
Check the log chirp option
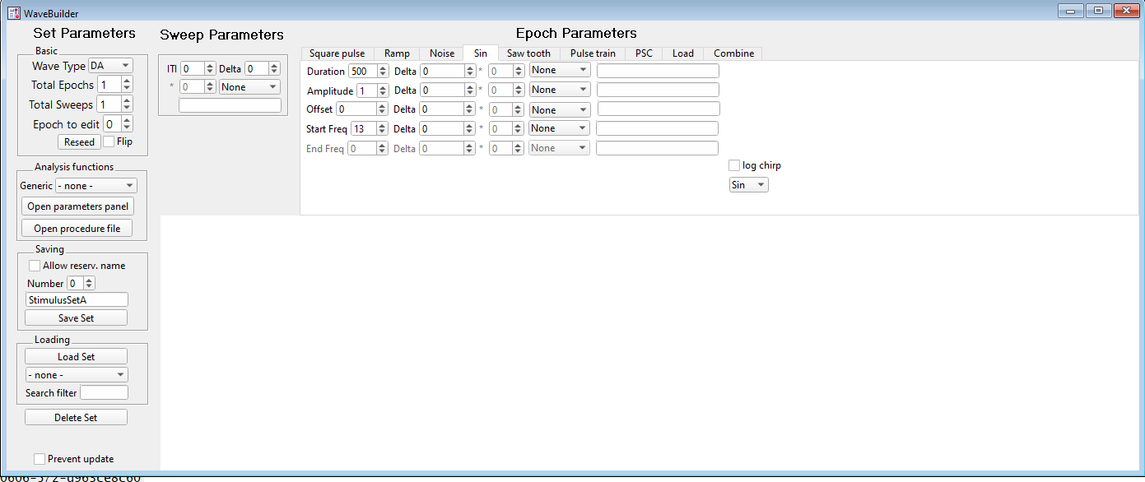pos(734,165)
